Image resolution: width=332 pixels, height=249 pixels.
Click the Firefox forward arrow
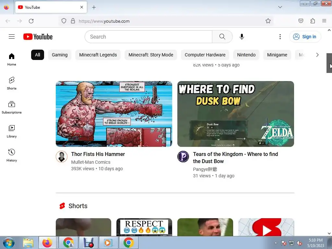point(19,21)
